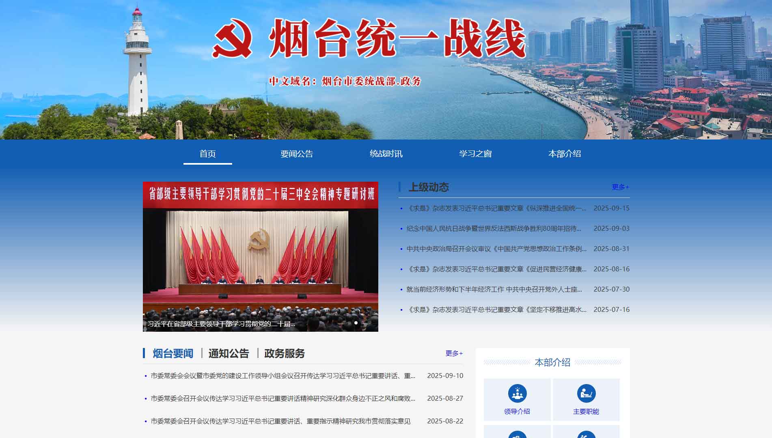772x438 pixels.
Task: Open the 上级动态 article dated 2025-09-15
Action: pos(496,208)
